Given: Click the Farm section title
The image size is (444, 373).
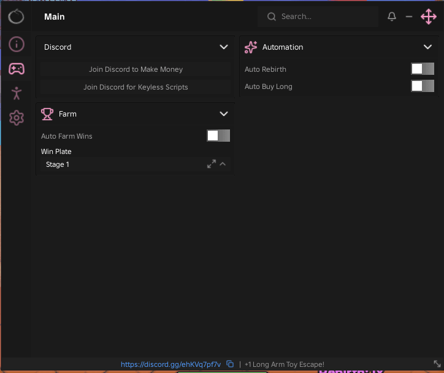Looking at the screenshot, I should pos(67,114).
